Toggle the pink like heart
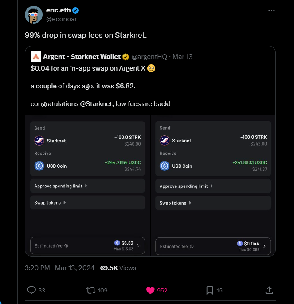The height and width of the screenshot is (304, 294). [x=151, y=290]
